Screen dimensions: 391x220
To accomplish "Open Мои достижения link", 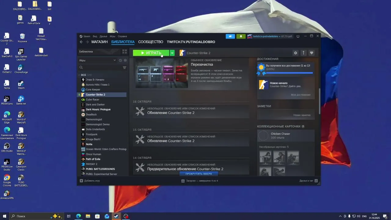I will pos(301,95).
